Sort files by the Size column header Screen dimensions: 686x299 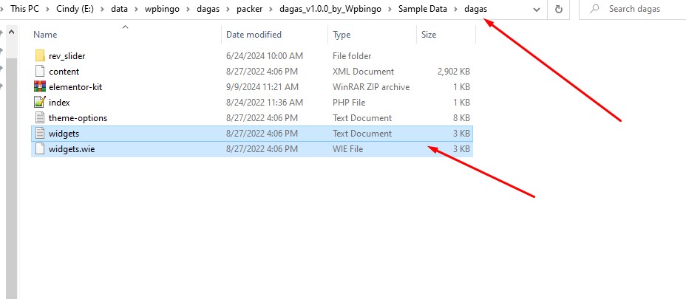[429, 35]
